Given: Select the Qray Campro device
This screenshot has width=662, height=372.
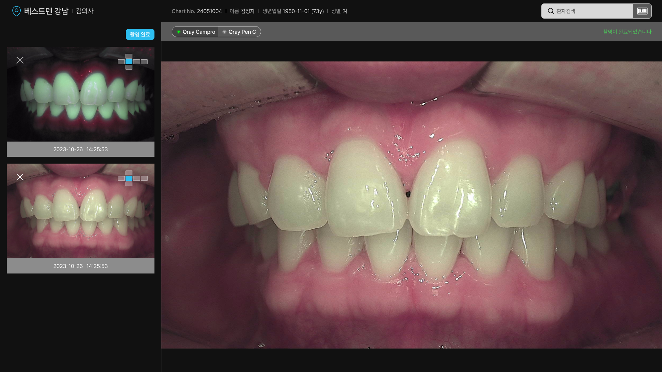Looking at the screenshot, I should point(195,32).
